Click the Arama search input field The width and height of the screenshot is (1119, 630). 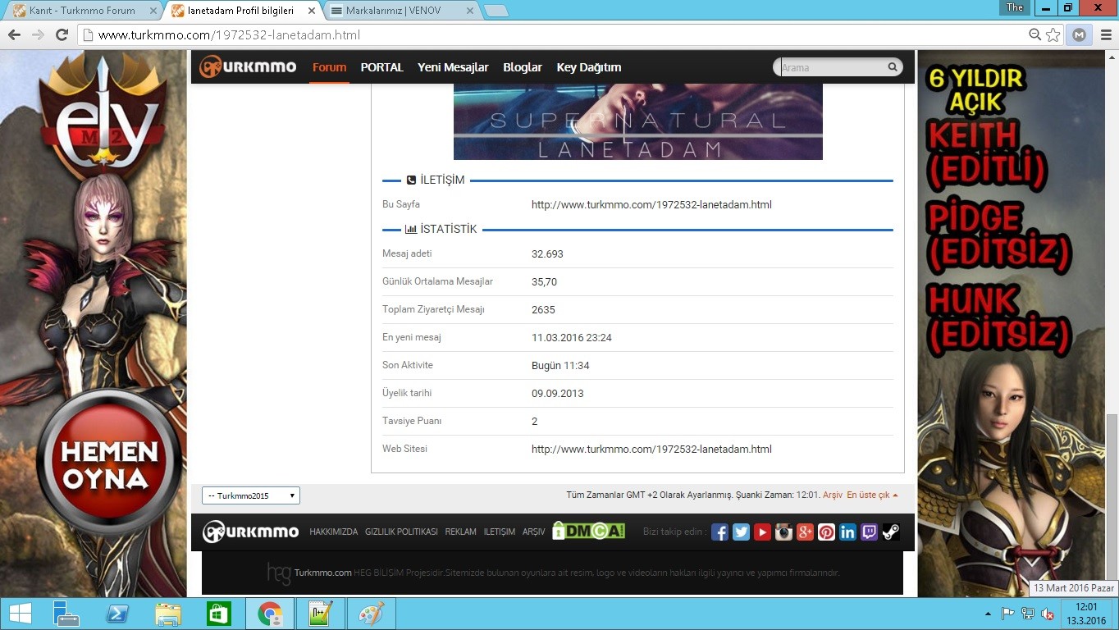click(833, 67)
